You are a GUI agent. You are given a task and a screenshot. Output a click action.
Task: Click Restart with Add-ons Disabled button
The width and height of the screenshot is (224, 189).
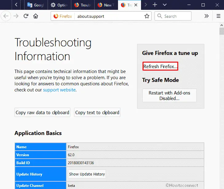point(169,95)
